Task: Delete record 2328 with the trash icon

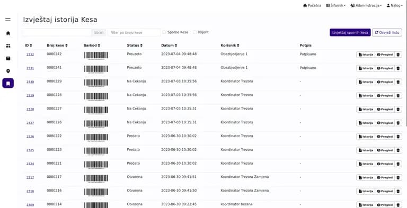Action: 398,109
